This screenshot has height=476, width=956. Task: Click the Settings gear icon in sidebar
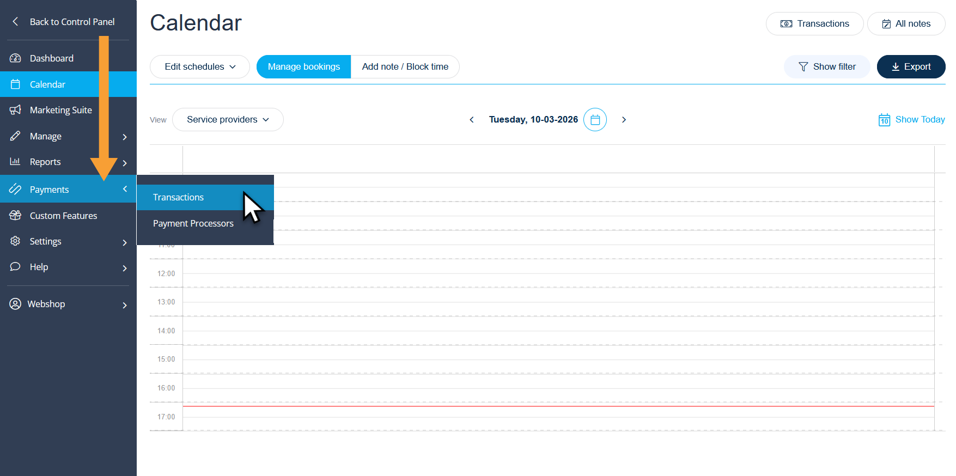15,241
